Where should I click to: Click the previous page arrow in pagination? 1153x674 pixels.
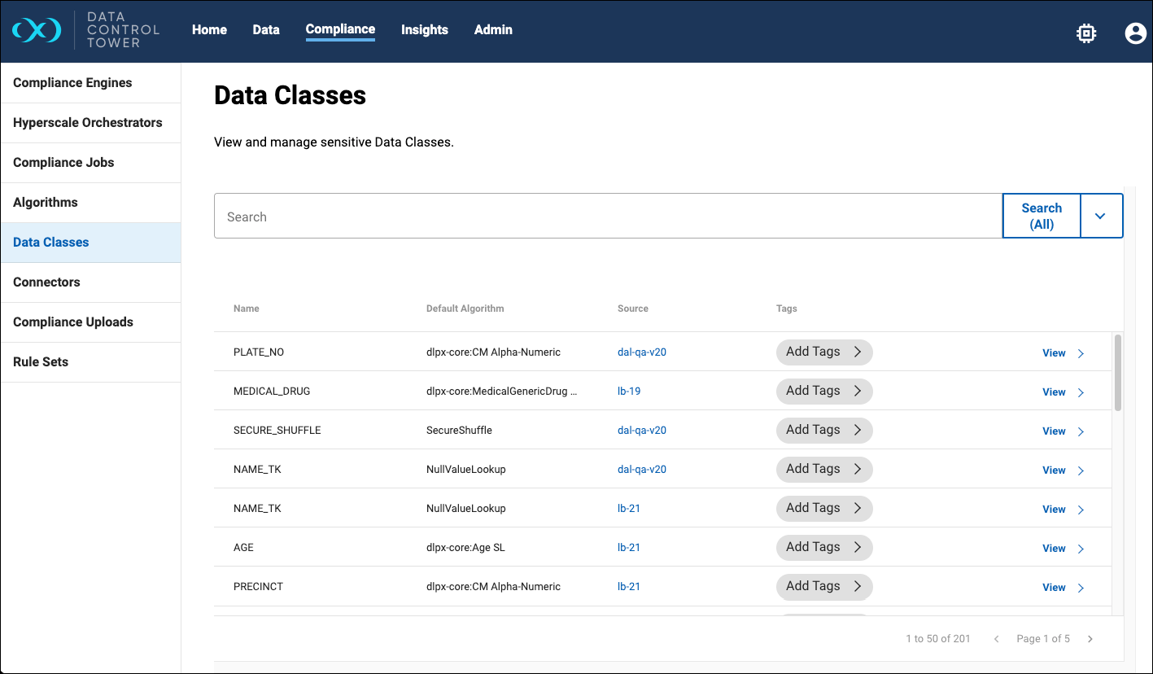[x=996, y=639]
